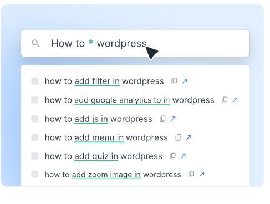Open 'add filter in wordpress' result externally
The image size is (270, 204).
tap(185, 81)
